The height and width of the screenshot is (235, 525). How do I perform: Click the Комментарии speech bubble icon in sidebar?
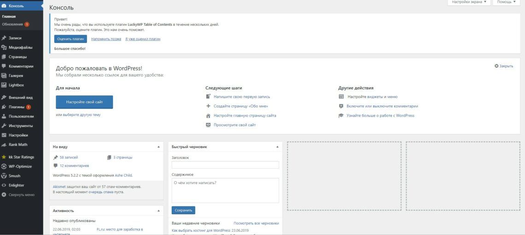tap(4, 66)
